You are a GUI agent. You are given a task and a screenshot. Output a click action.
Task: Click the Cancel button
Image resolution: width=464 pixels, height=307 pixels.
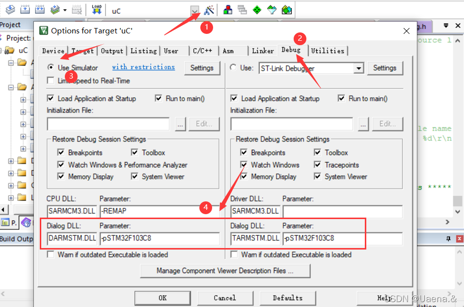click(225, 298)
